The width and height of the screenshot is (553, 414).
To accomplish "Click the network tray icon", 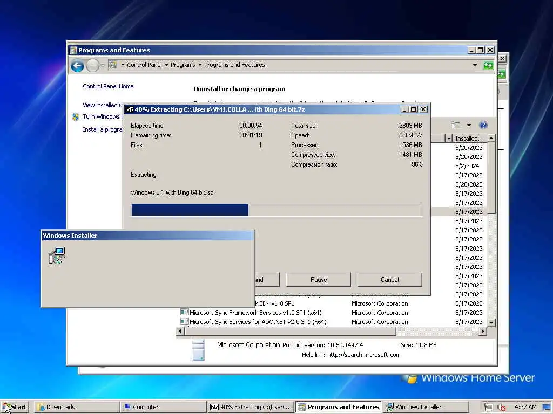I will click(488, 408).
